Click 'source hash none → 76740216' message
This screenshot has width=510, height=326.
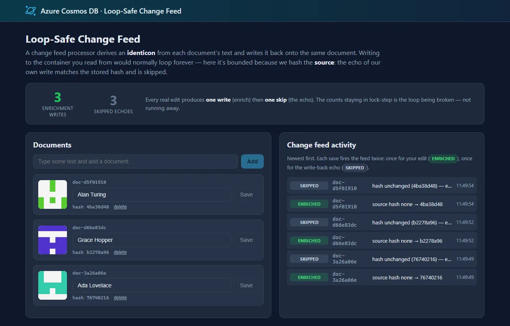[x=407, y=277]
